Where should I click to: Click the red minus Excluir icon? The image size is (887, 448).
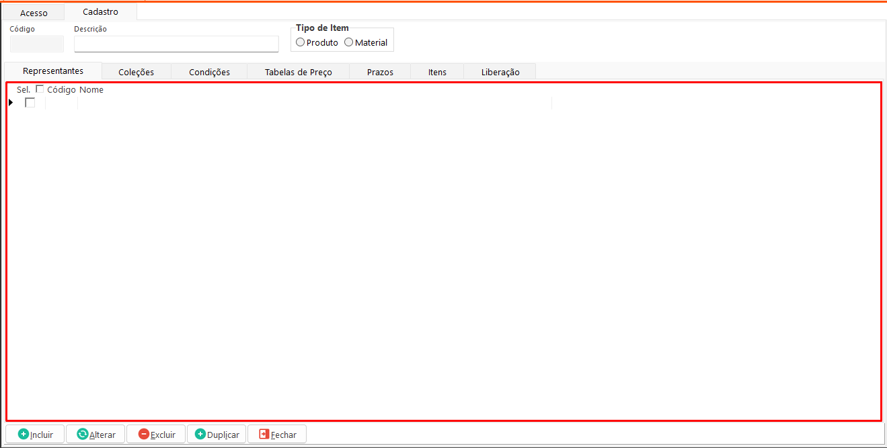click(x=143, y=435)
